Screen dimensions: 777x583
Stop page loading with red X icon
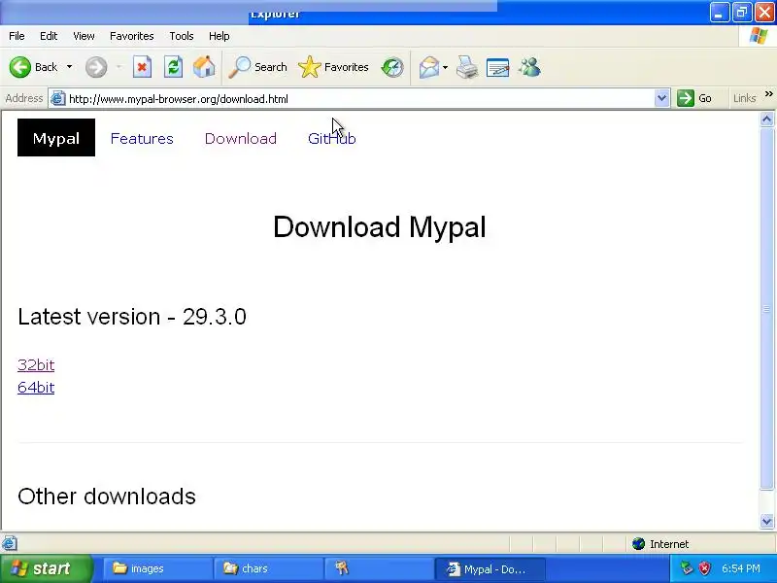tap(142, 67)
